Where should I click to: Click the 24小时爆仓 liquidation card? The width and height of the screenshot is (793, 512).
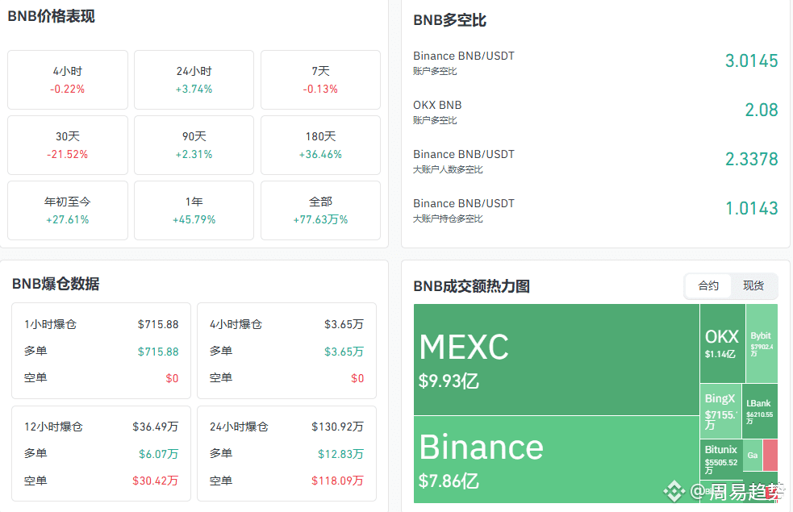[286, 453]
